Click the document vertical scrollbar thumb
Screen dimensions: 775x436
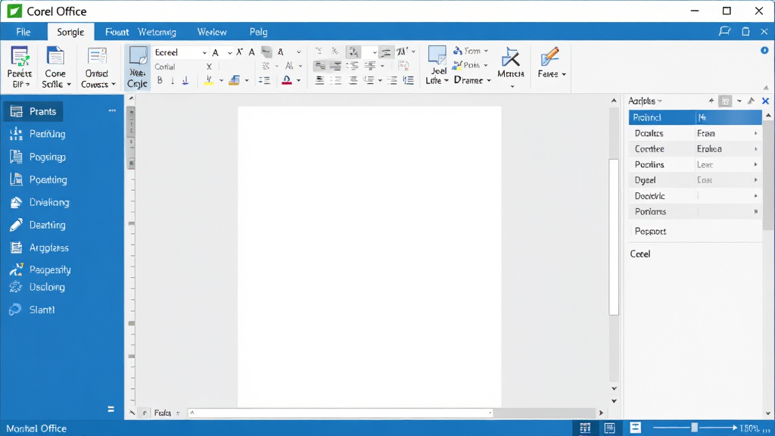(614, 237)
